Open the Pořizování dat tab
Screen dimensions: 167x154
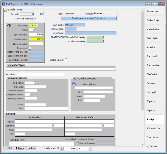[x=155, y=129]
